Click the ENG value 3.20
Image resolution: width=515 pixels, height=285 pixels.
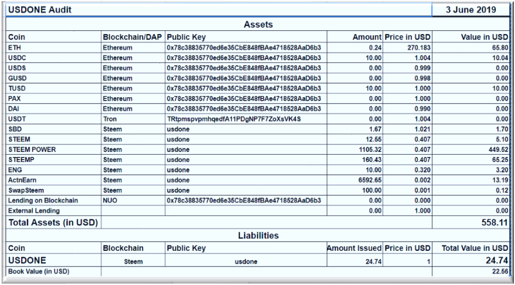(x=471, y=170)
